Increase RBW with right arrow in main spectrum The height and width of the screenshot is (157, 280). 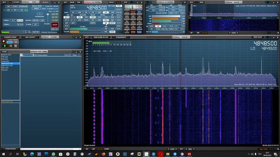[x=194, y=149]
